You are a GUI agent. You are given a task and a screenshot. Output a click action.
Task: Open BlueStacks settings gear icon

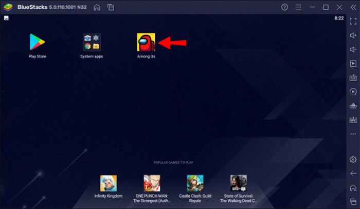click(x=353, y=160)
